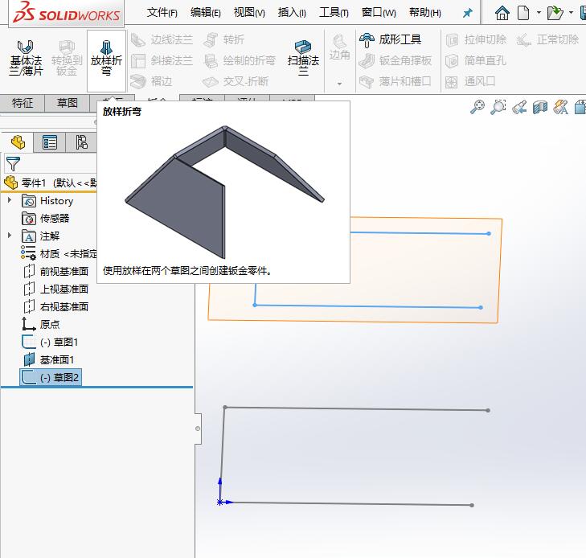Expand the History folder
Screen dimensions: 586x558
click(x=10, y=200)
